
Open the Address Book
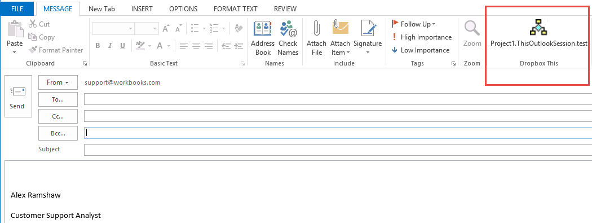[x=263, y=38]
